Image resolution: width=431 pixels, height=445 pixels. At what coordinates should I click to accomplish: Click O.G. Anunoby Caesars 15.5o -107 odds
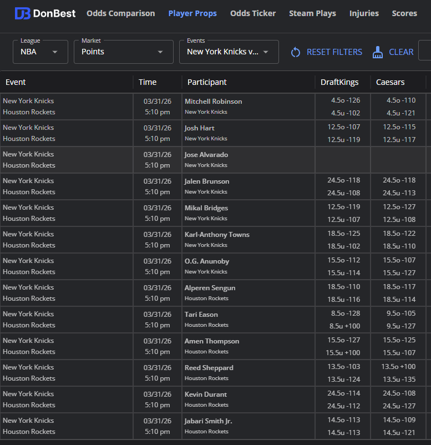tap(399, 260)
